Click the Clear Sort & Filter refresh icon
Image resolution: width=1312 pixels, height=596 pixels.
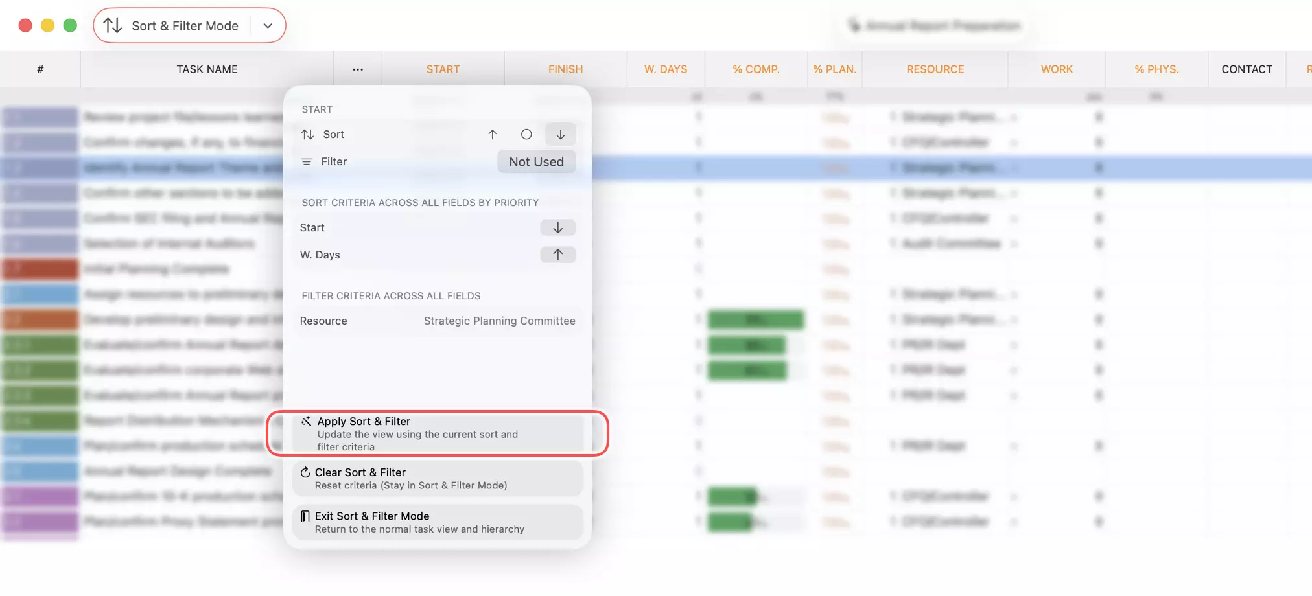[304, 472]
